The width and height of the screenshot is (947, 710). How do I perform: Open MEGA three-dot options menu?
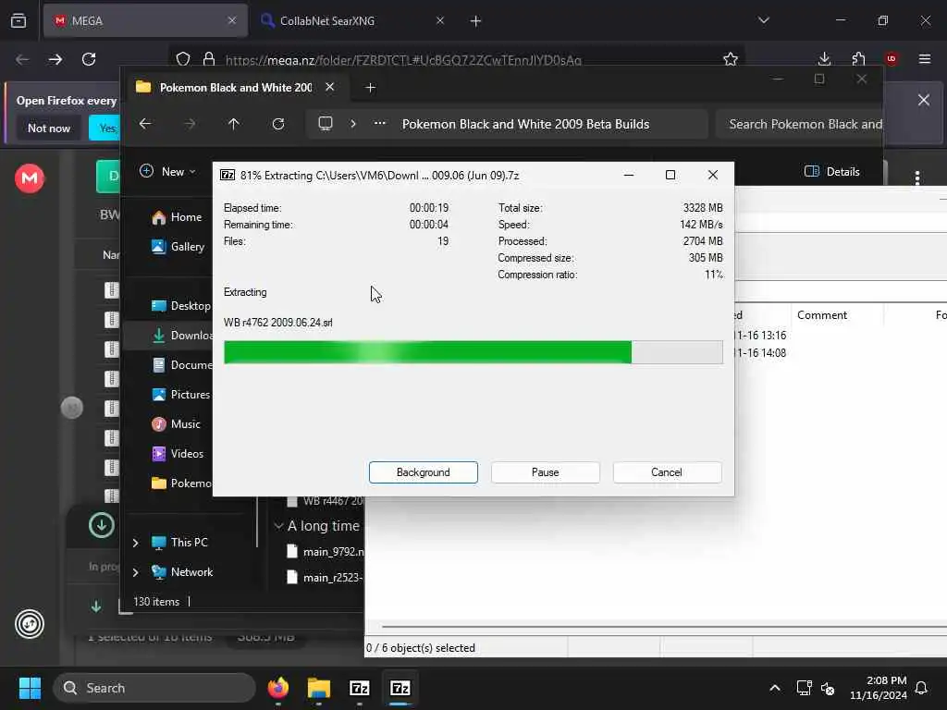point(916,177)
